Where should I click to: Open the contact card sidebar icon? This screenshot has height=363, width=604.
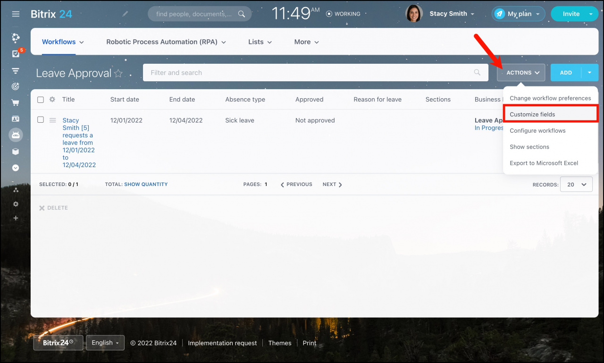pyautogui.click(x=16, y=119)
